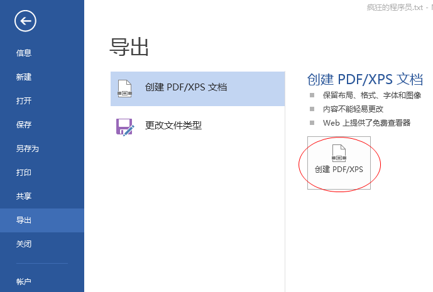Switch to the 更改文件类型 export option label
The height and width of the screenshot is (292, 433).
(x=173, y=126)
